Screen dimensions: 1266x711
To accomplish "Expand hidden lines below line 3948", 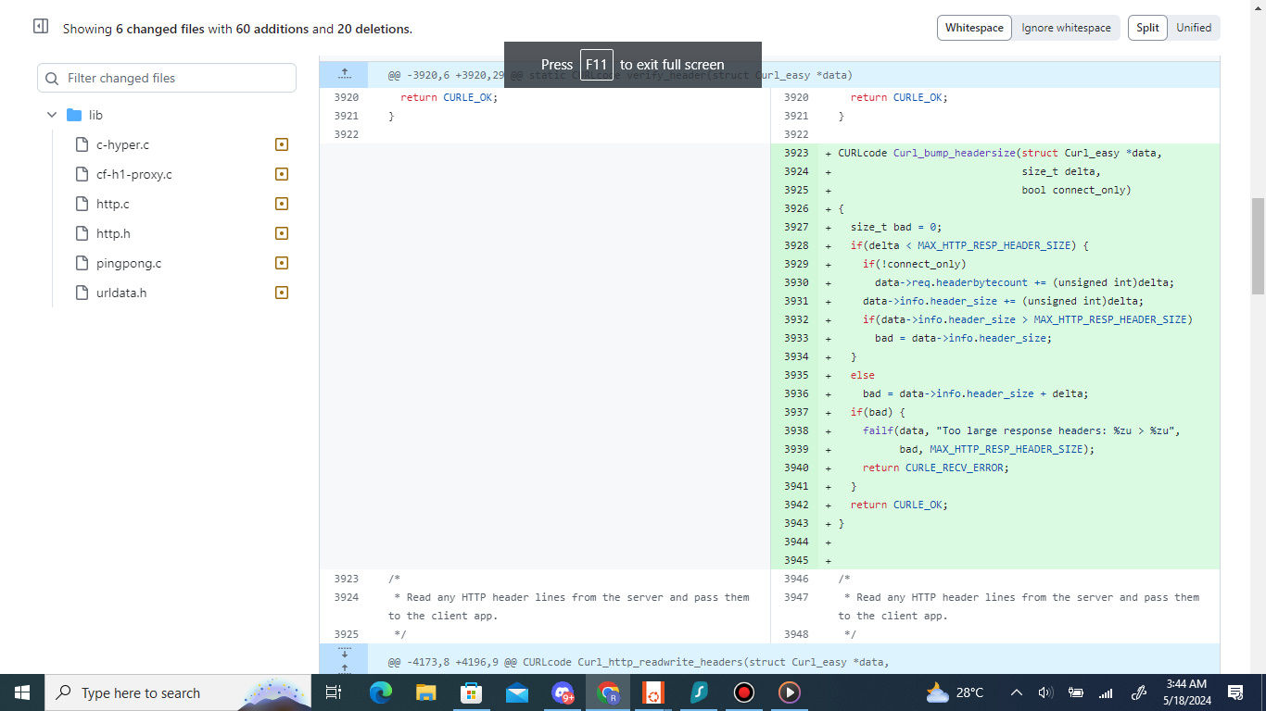I will pyautogui.click(x=344, y=654).
